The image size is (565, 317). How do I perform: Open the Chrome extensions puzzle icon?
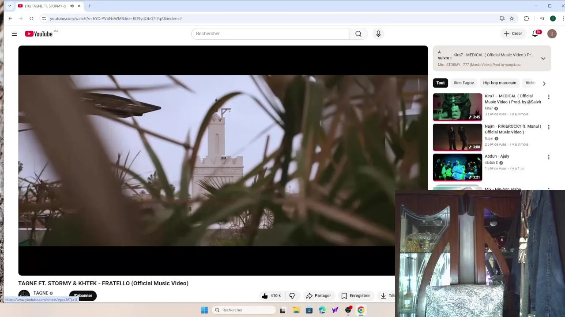[x=527, y=18]
